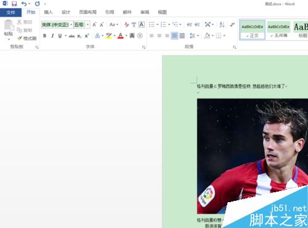Toggle character shading icon

click(x=132, y=36)
